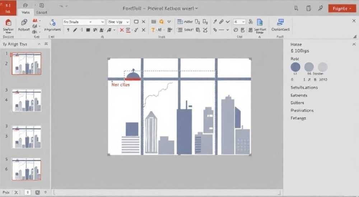This screenshot has width=359, height=197.
Task: Select the third slide thumbnail
Action: point(27,137)
